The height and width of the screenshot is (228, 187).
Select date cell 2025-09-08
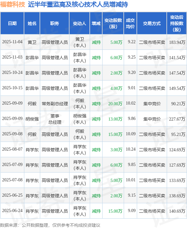coord(12,134)
